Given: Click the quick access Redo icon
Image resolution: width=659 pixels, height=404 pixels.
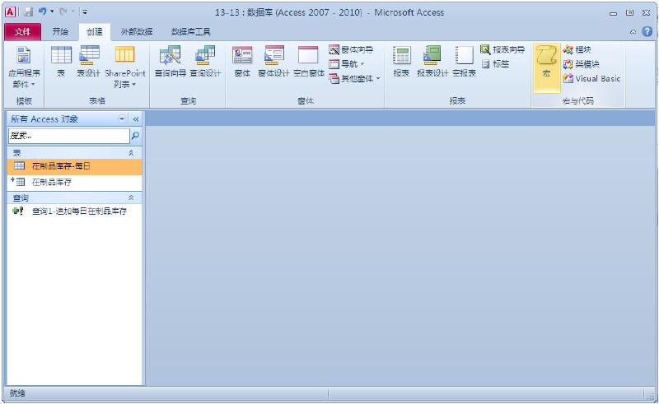Looking at the screenshot, I should [x=63, y=12].
